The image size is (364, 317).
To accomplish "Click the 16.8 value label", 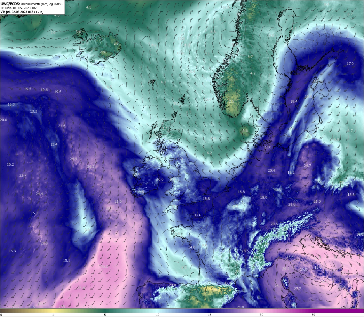I will coord(241,192).
